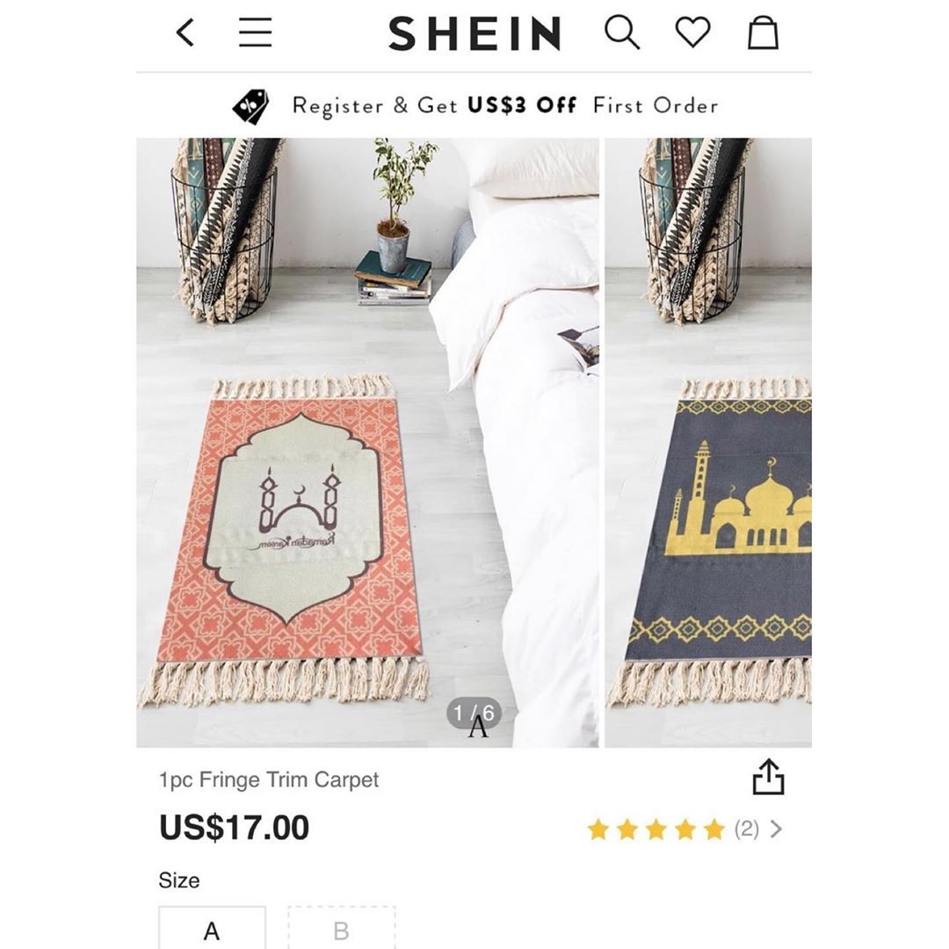This screenshot has width=949, height=949.
Task: Open the search magnifier icon
Action: pos(622,33)
